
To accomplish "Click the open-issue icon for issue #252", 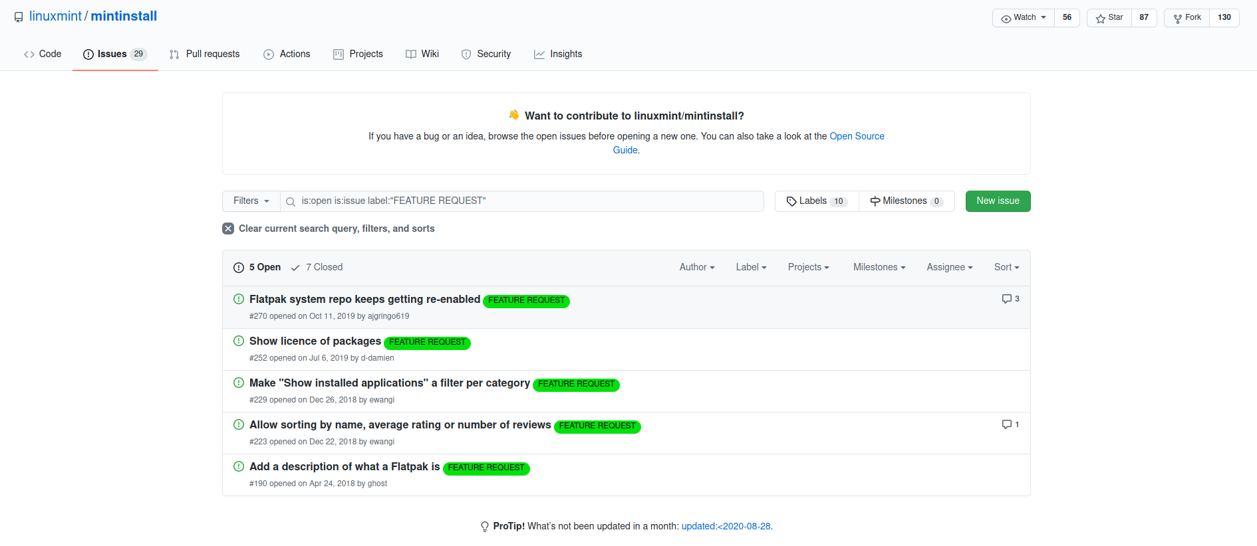I will (239, 341).
